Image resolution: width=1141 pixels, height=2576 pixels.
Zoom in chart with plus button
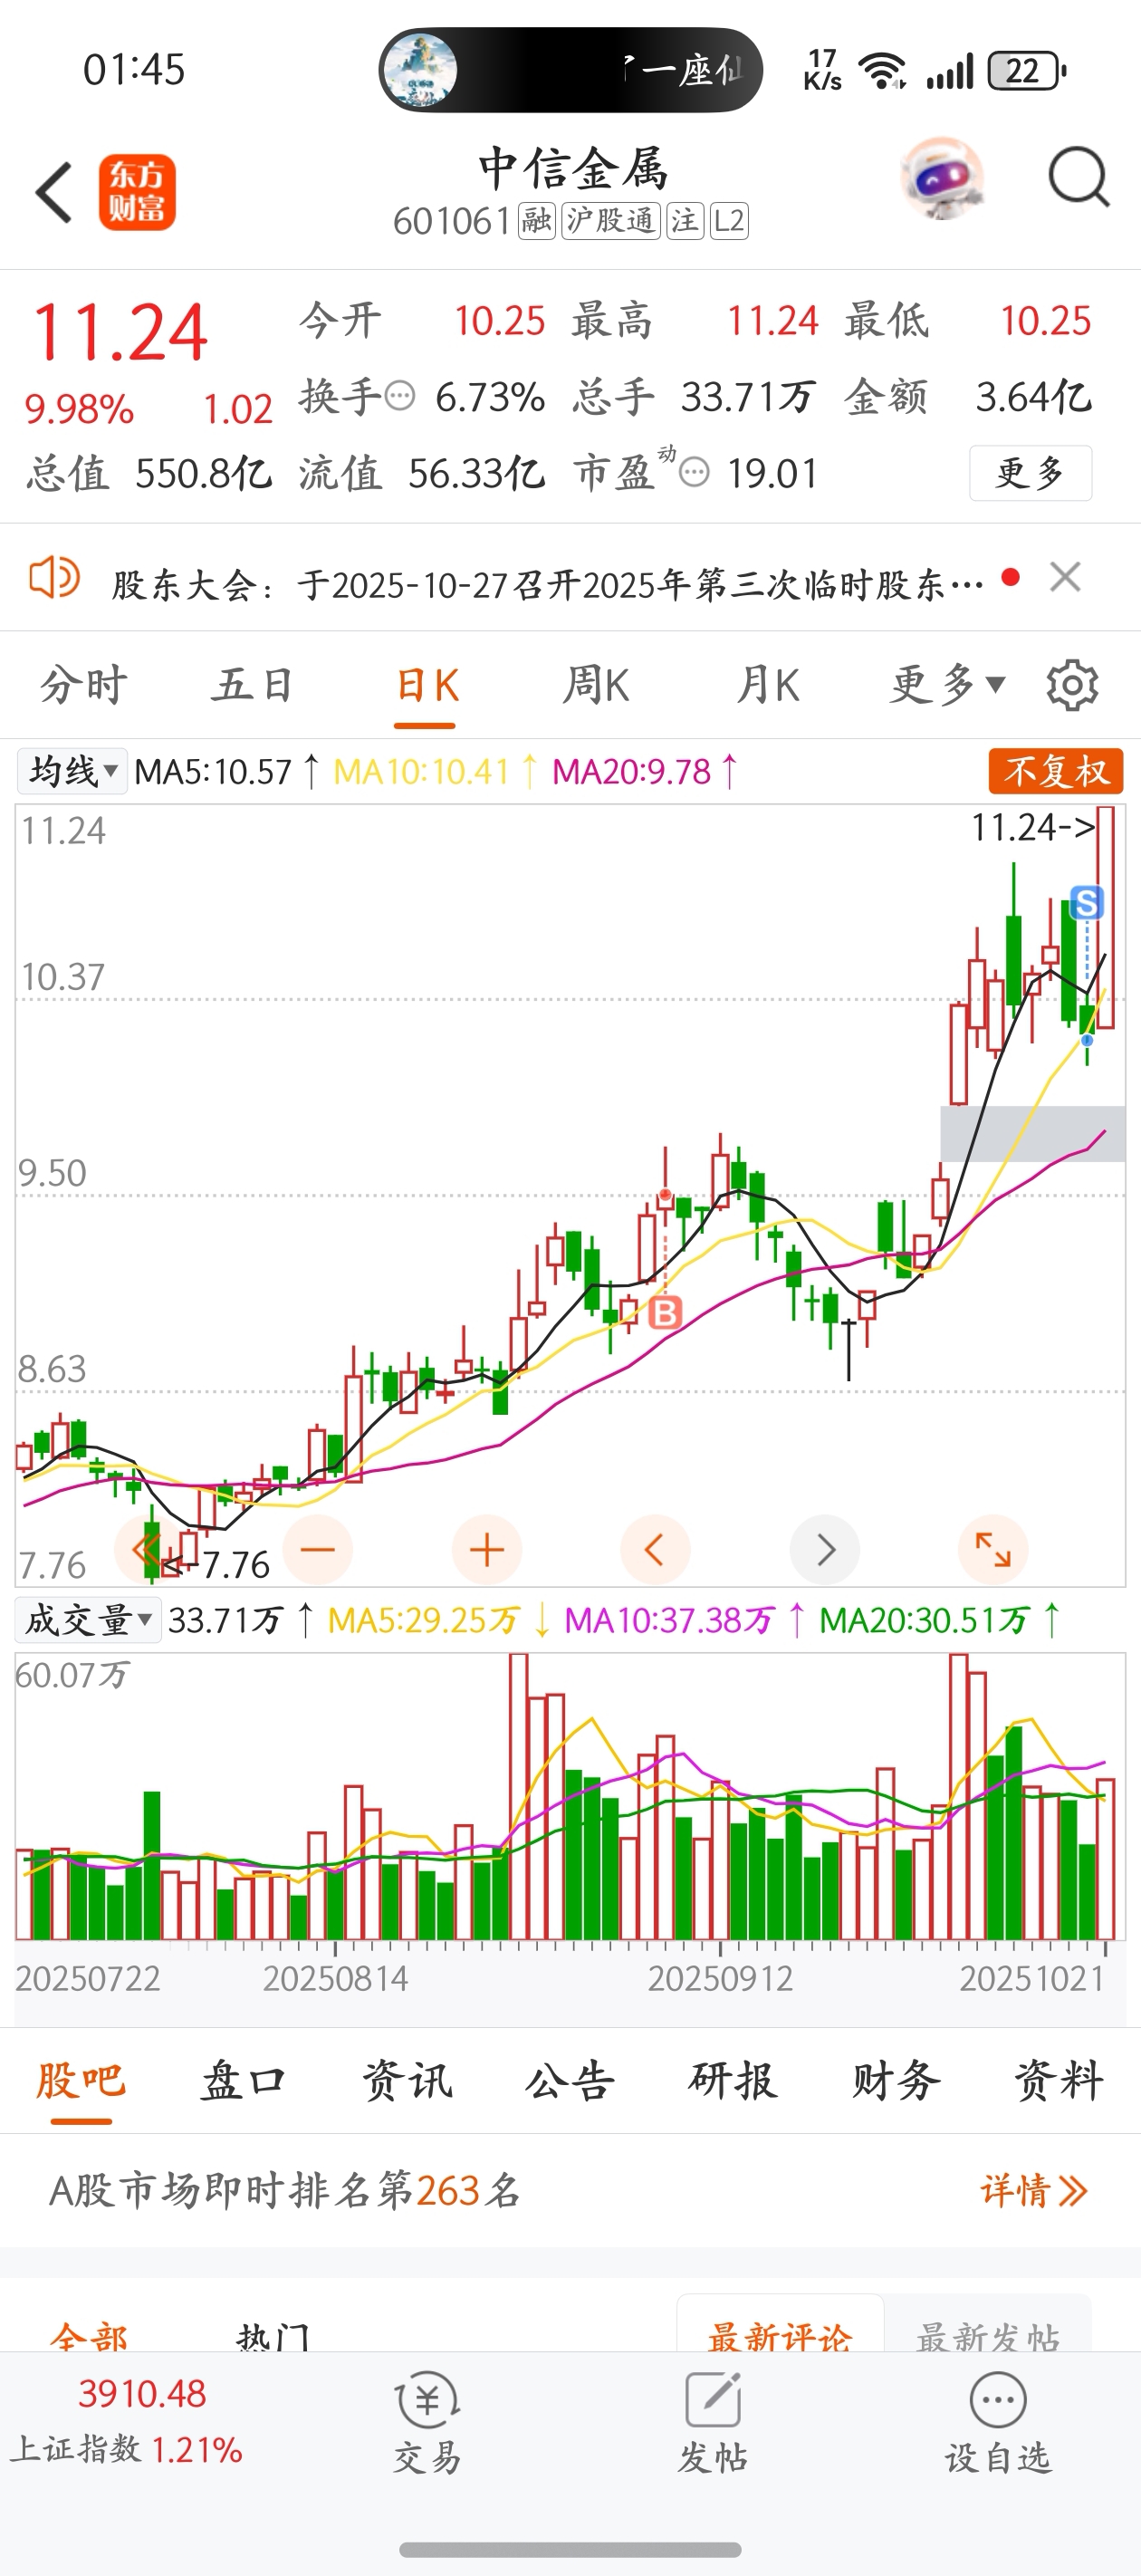point(487,1550)
